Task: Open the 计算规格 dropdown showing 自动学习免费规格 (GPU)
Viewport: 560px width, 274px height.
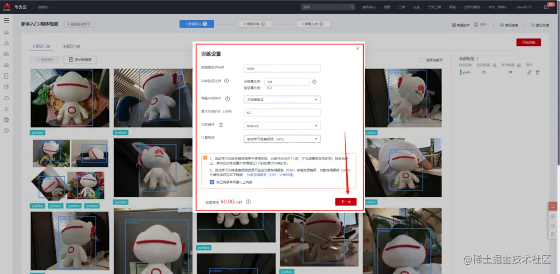Action: click(x=282, y=139)
